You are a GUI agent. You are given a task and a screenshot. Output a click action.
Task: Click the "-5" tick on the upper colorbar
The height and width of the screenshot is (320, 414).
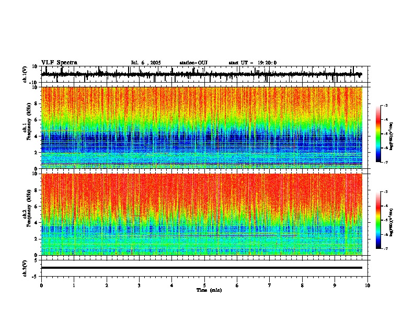pos(385,134)
